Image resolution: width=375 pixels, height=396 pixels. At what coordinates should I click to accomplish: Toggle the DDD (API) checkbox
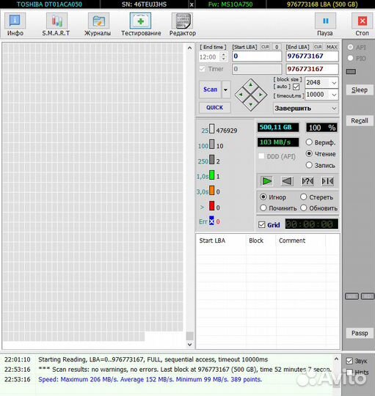(x=261, y=156)
